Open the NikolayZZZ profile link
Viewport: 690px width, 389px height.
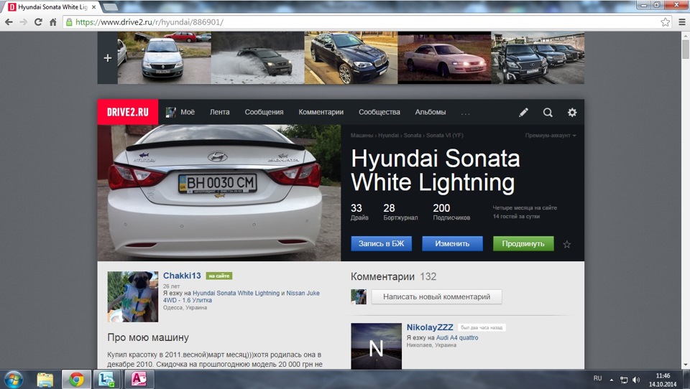pyautogui.click(x=430, y=327)
